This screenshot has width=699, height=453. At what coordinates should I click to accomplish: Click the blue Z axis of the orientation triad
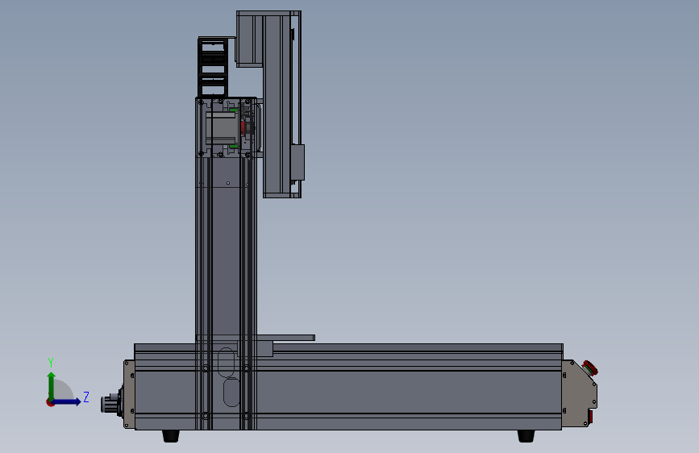[x=67, y=401]
